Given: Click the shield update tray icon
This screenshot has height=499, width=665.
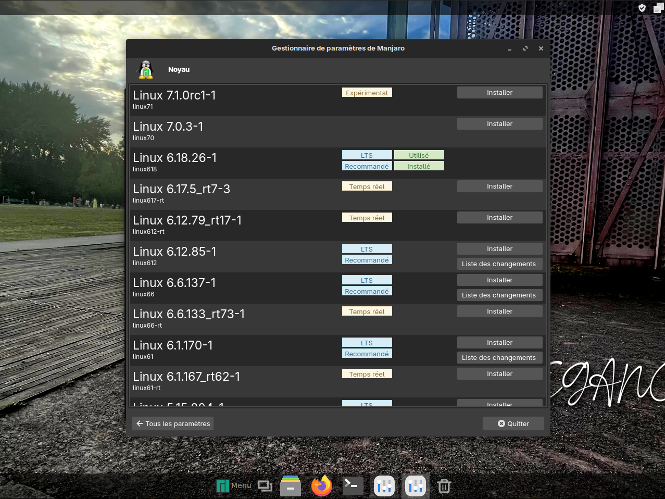Looking at the screenshot, I should coord(642,8).
